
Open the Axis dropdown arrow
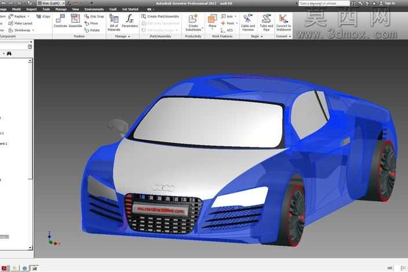(236, 16)
